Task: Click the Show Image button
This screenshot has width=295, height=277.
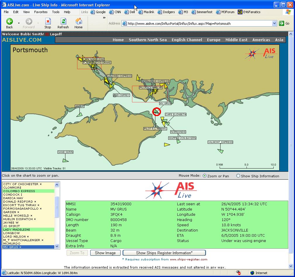Action: point(105,253)
